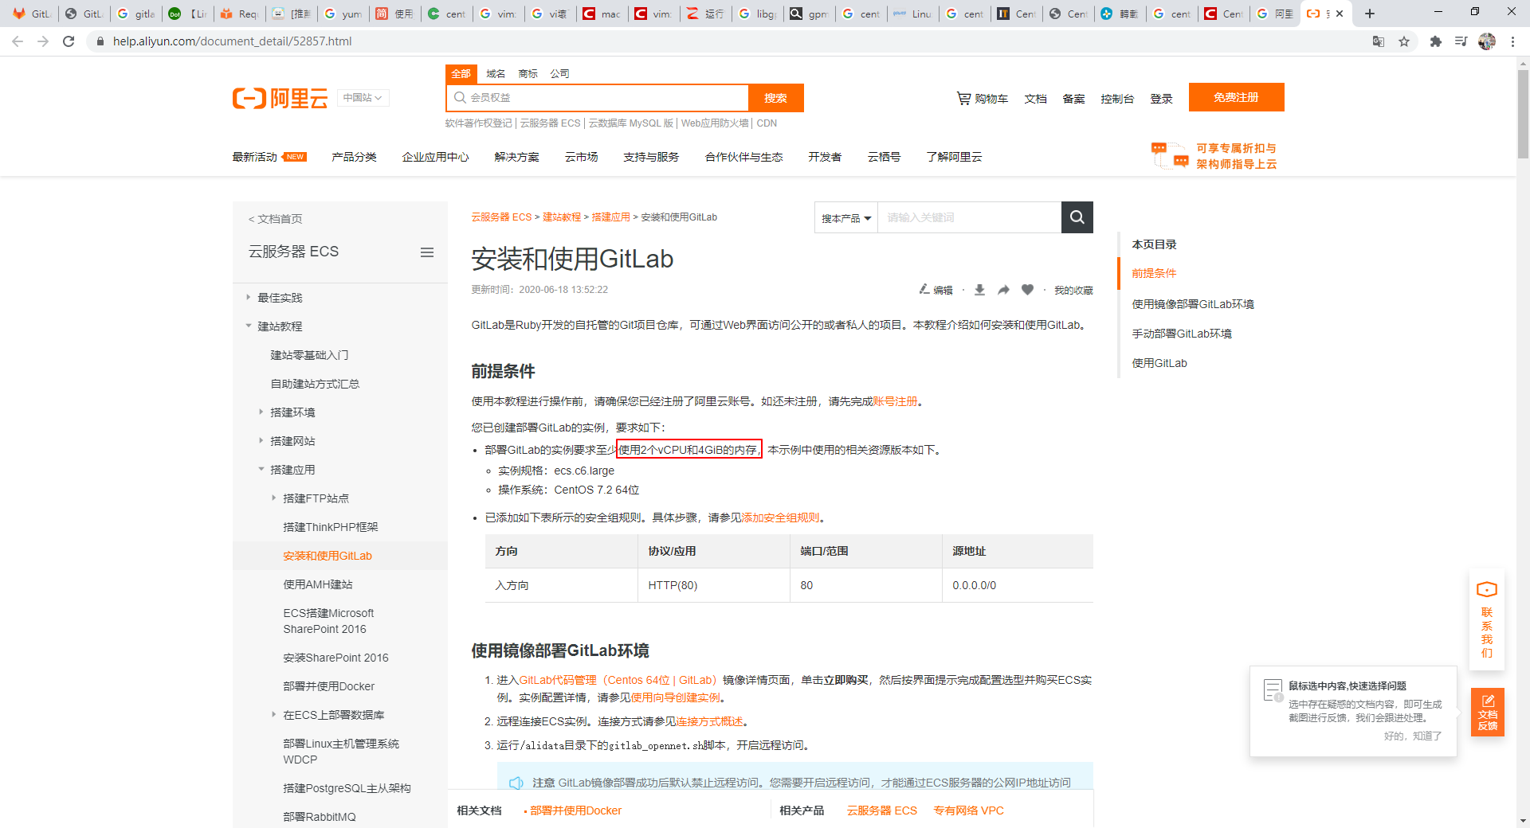
Task: Select the 公司 search tab
Action: [x=559, y=73]
